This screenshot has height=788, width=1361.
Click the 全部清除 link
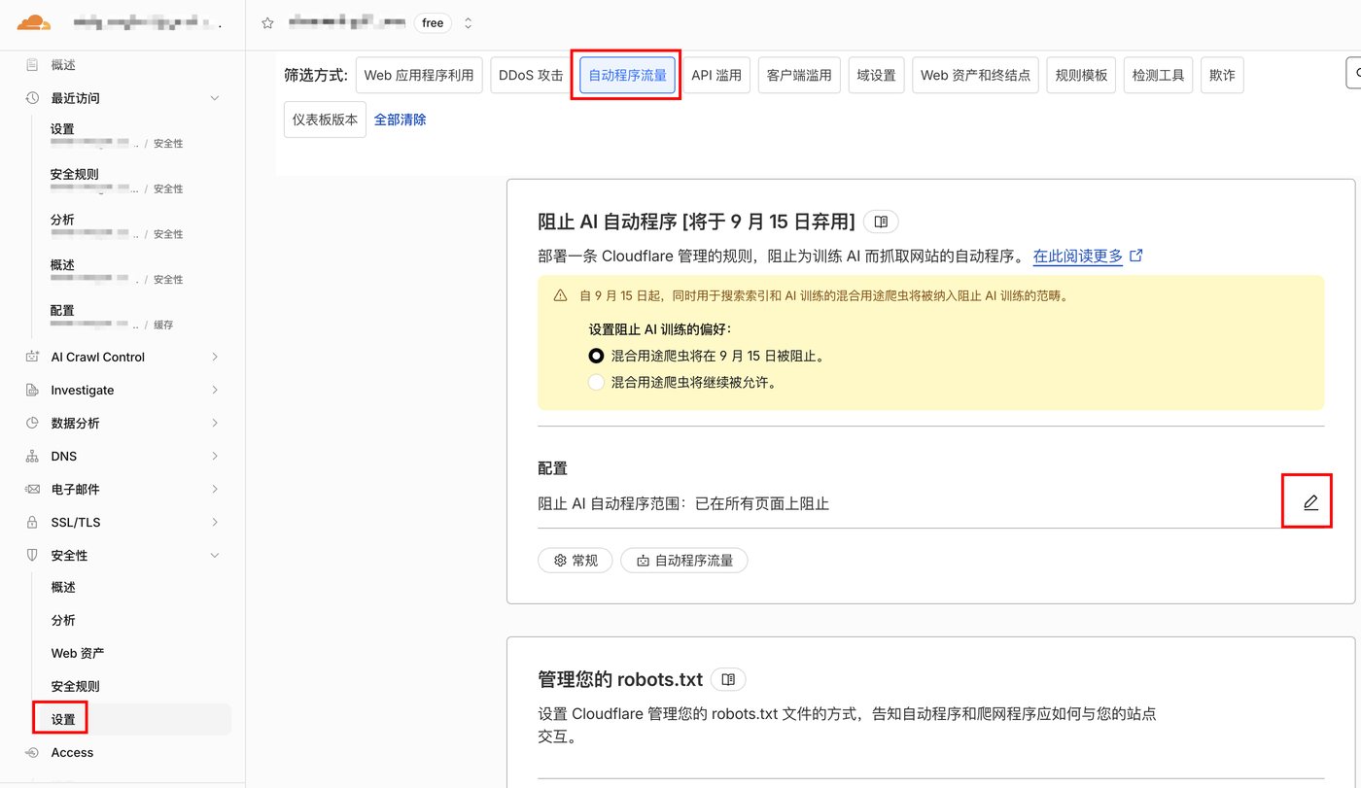tap(401, 120)
